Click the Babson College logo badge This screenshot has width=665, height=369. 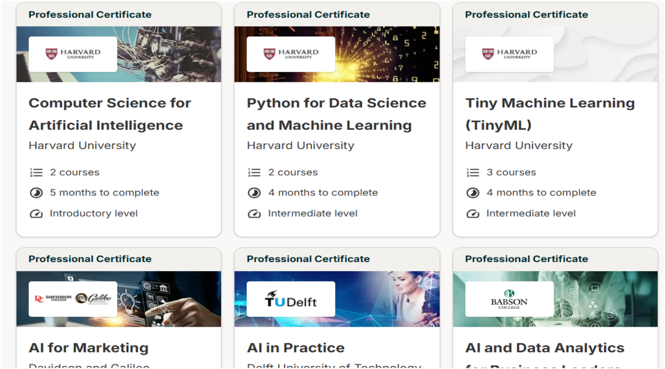[509, 299]
